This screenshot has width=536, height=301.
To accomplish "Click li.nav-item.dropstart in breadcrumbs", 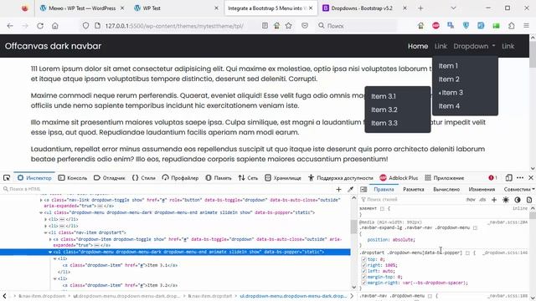I will [210, 296].
